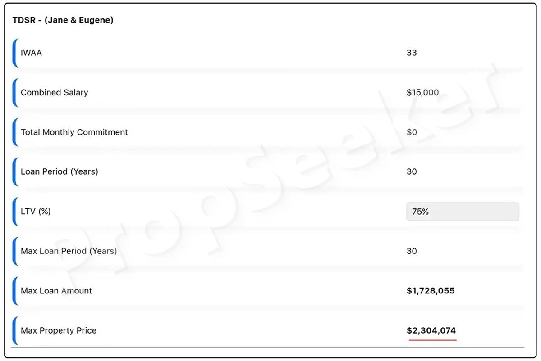541x361 pixels.
Task: Click the Total Monthly Commitment label
Action: (x=74, y=132)
